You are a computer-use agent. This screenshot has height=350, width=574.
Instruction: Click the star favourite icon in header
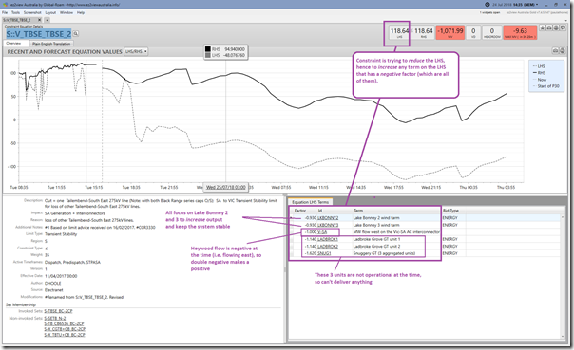tap(543, 28)
